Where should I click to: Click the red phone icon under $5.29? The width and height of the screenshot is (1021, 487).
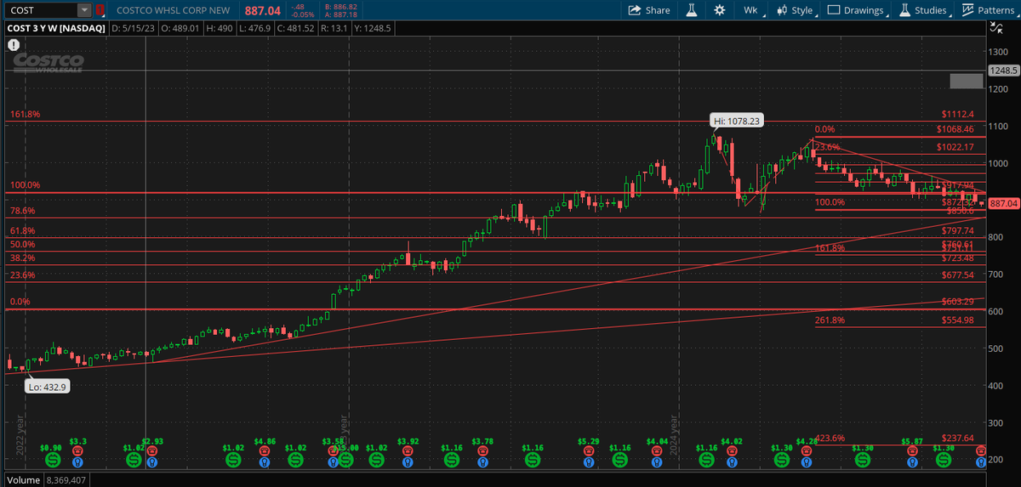pos(588,450)
